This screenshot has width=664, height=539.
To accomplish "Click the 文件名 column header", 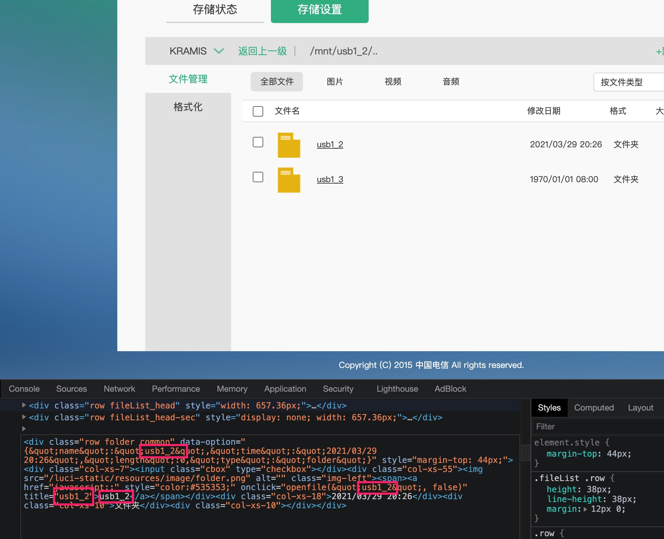I will tap(287, 111).
